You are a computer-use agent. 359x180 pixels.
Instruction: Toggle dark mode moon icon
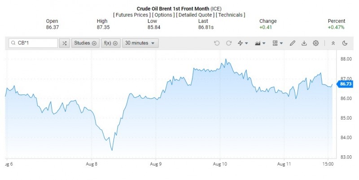345,43
